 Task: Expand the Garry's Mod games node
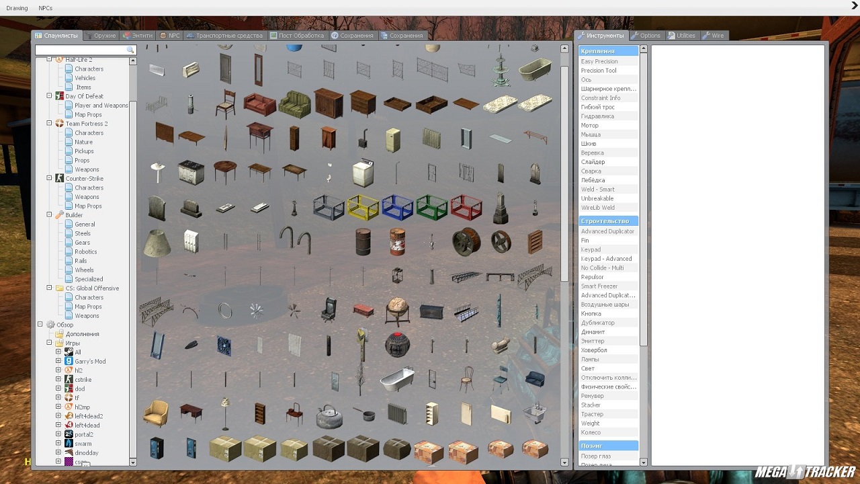click(x=58, y=361)
